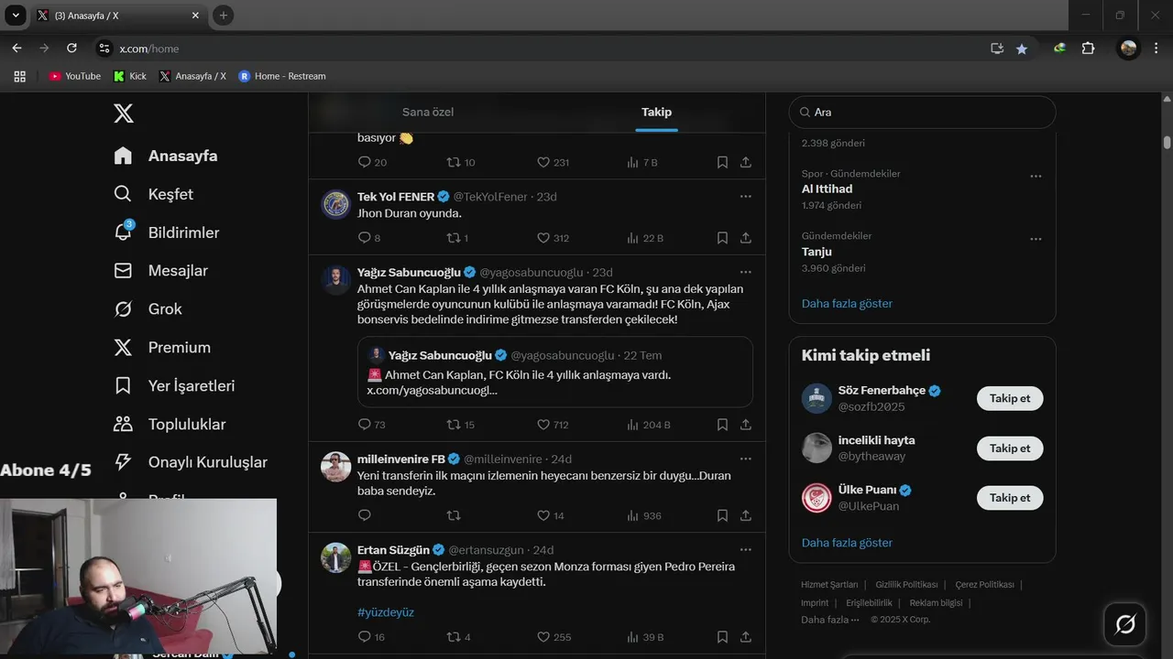Screen dimensions: 1173x659
Task: Open more options on Tek Yol FENER post
Action: pyautogui.click(x=746, y=197)
